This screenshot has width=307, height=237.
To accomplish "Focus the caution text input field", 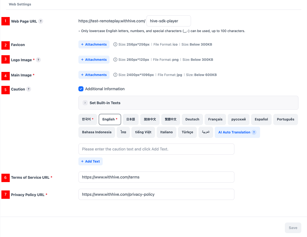I will (156, 149).
